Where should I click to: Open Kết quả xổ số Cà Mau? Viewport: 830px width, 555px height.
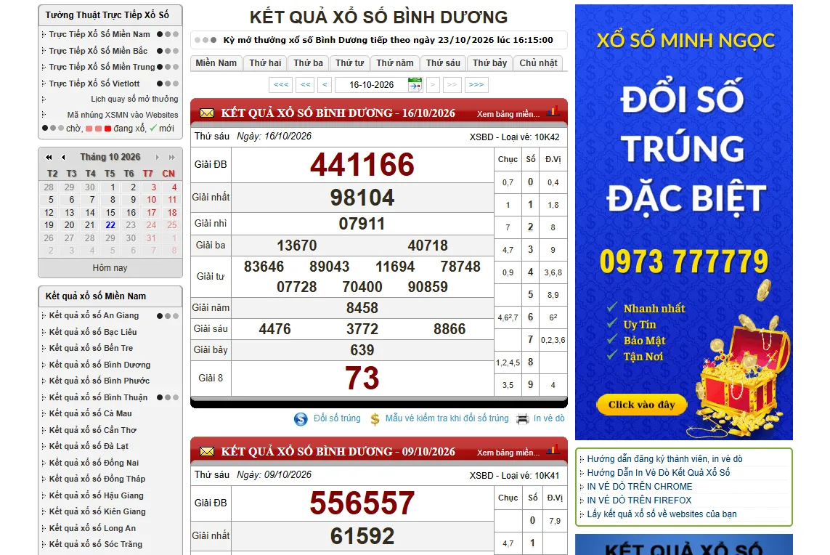click(91, 413)
